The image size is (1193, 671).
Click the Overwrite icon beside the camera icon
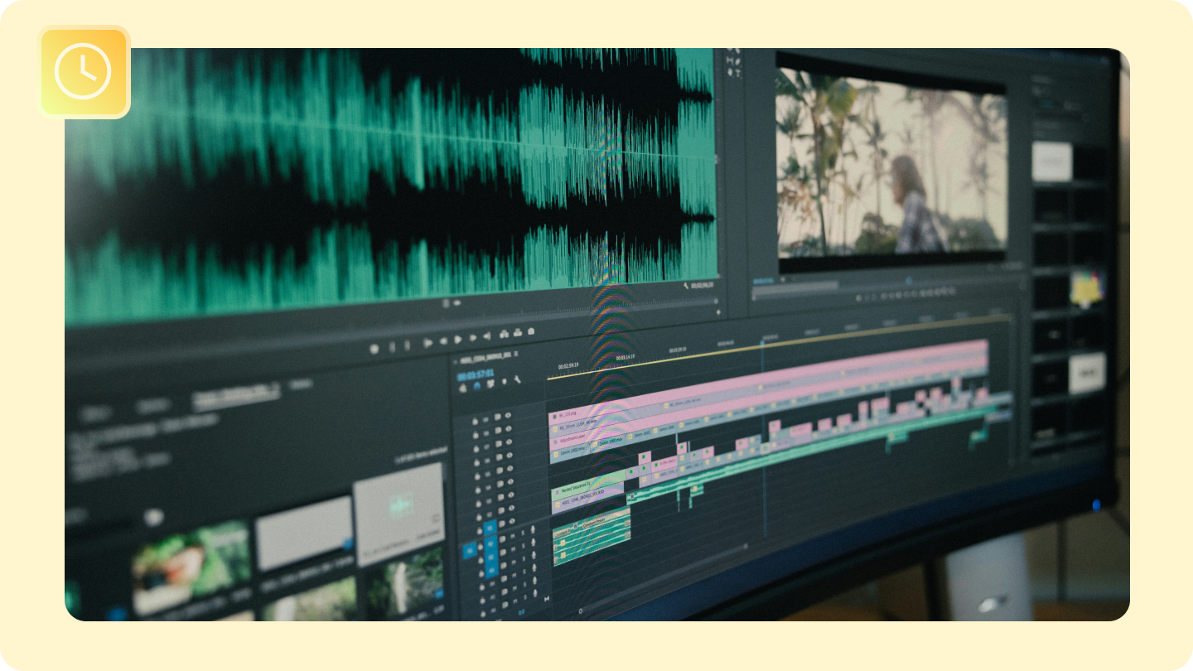(x=517, y=333)
